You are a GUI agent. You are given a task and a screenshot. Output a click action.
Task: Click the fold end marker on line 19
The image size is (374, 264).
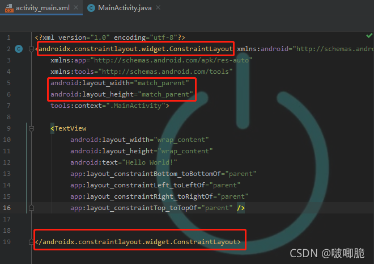coord(31,242)
